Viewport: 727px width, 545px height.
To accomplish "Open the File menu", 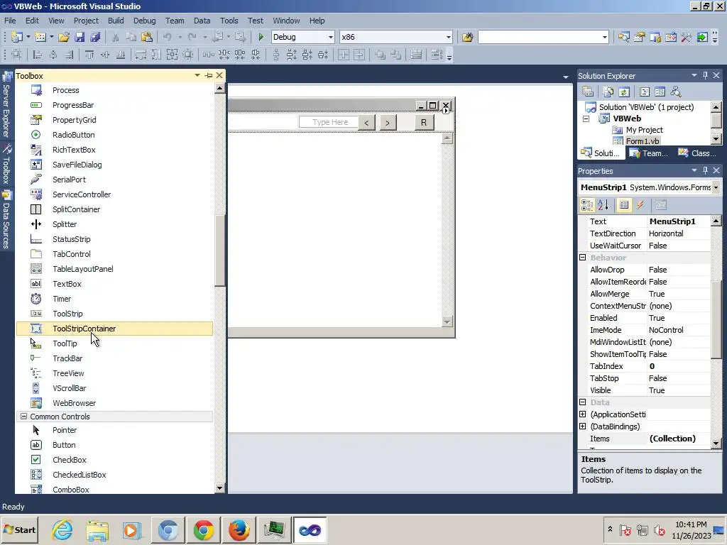I will [10, 21].
